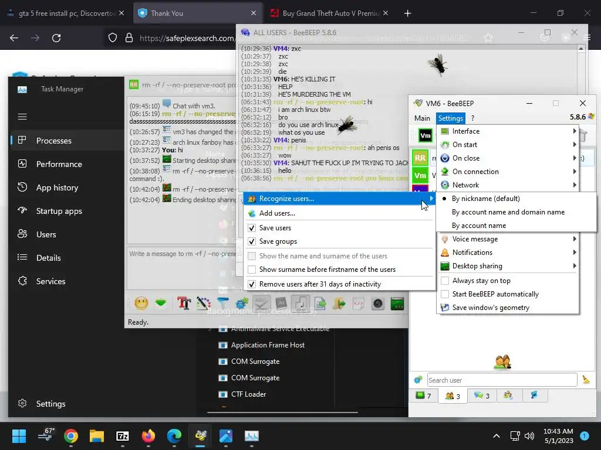Choose Save window's geometry menu entry
601x450 pixels.
[508, 308]
